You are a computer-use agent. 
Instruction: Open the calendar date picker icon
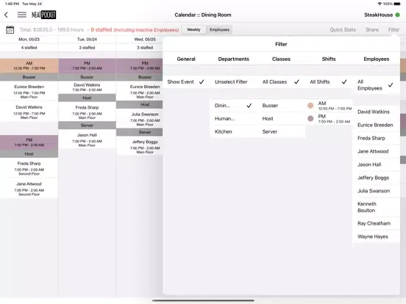10,29
